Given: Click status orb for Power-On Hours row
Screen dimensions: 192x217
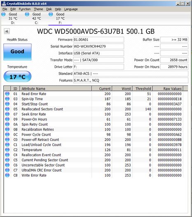Looking at the screenshot, I should pyautogui.click(x=7, y=119).
